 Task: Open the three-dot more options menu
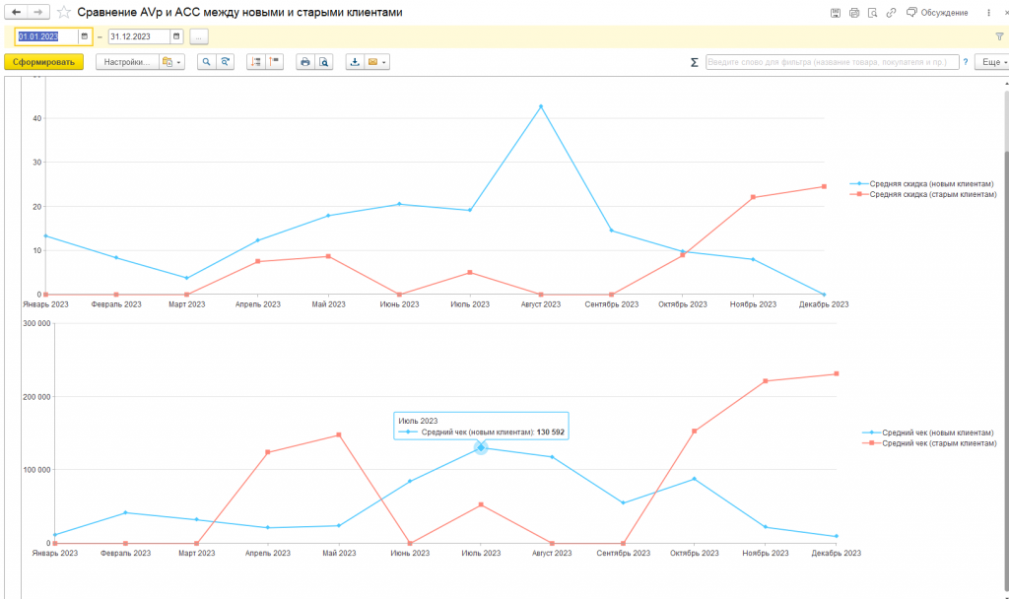(988, 12)
